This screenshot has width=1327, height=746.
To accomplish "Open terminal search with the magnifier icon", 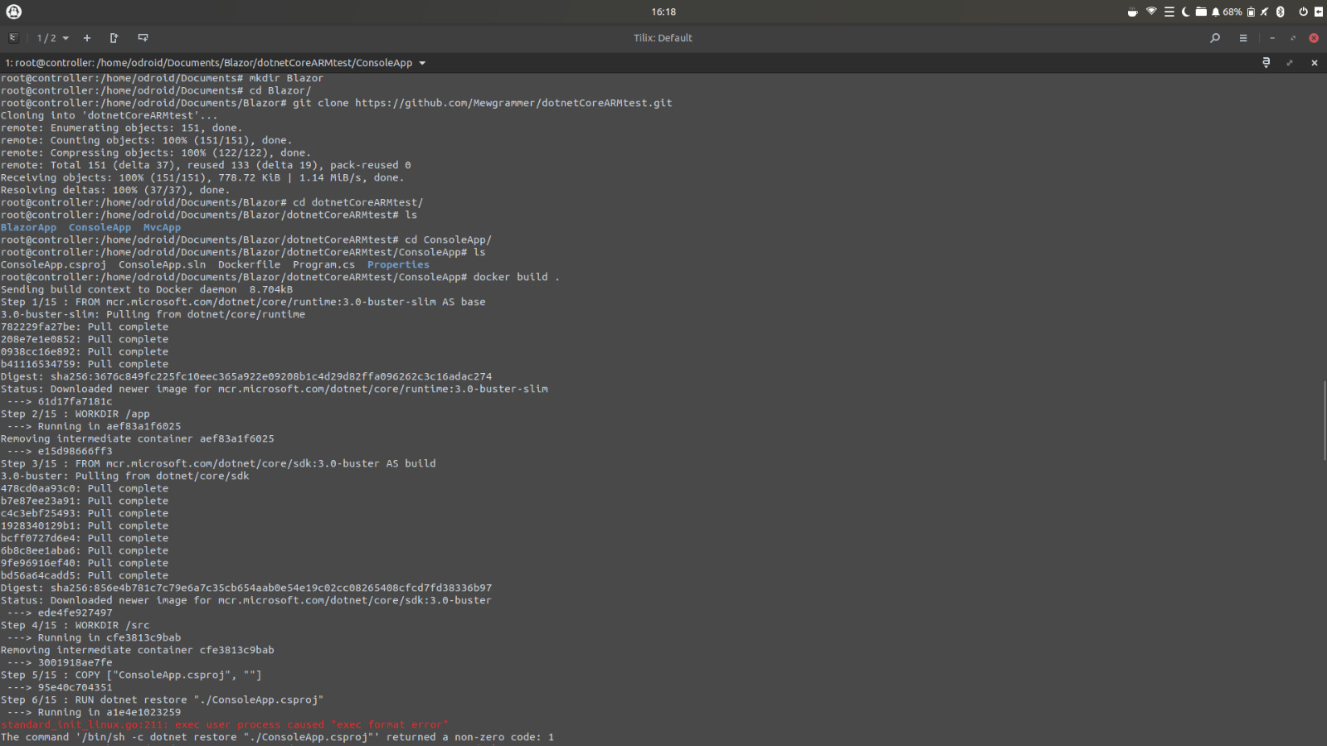I will (1214, 37).
